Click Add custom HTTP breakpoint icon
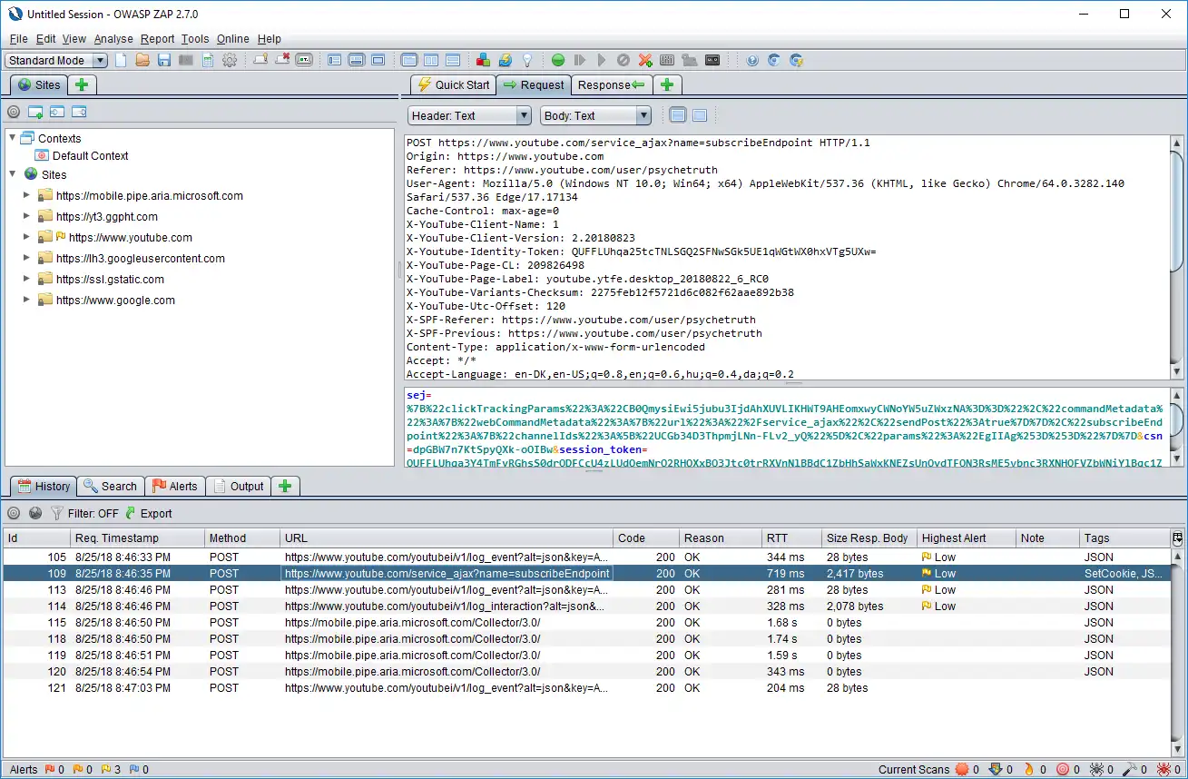The height and width of the screenshot is (779, 1188). pos(645,60)
